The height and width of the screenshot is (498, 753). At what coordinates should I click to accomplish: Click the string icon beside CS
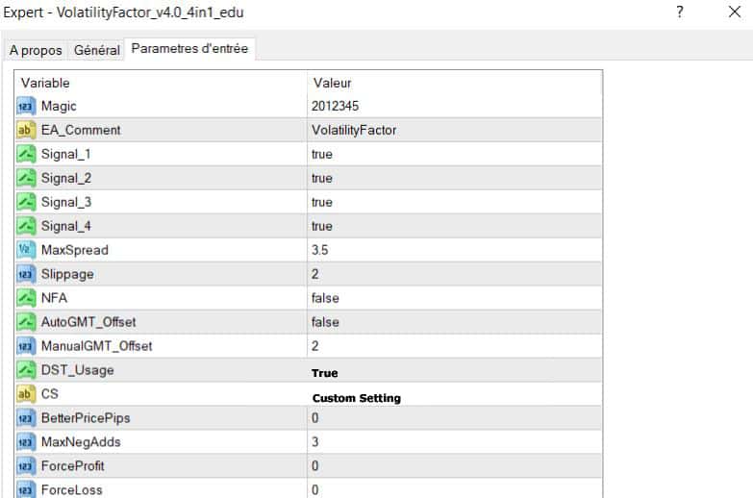pos(26,394)
